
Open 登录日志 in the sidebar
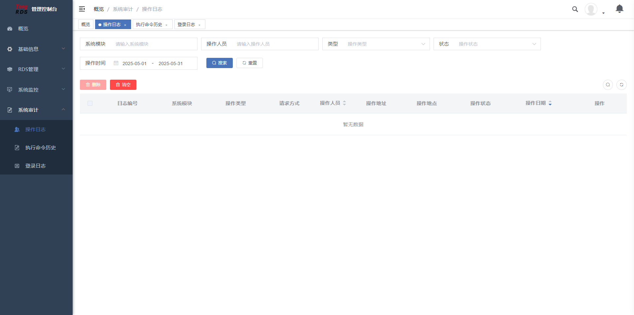[36, 166]
